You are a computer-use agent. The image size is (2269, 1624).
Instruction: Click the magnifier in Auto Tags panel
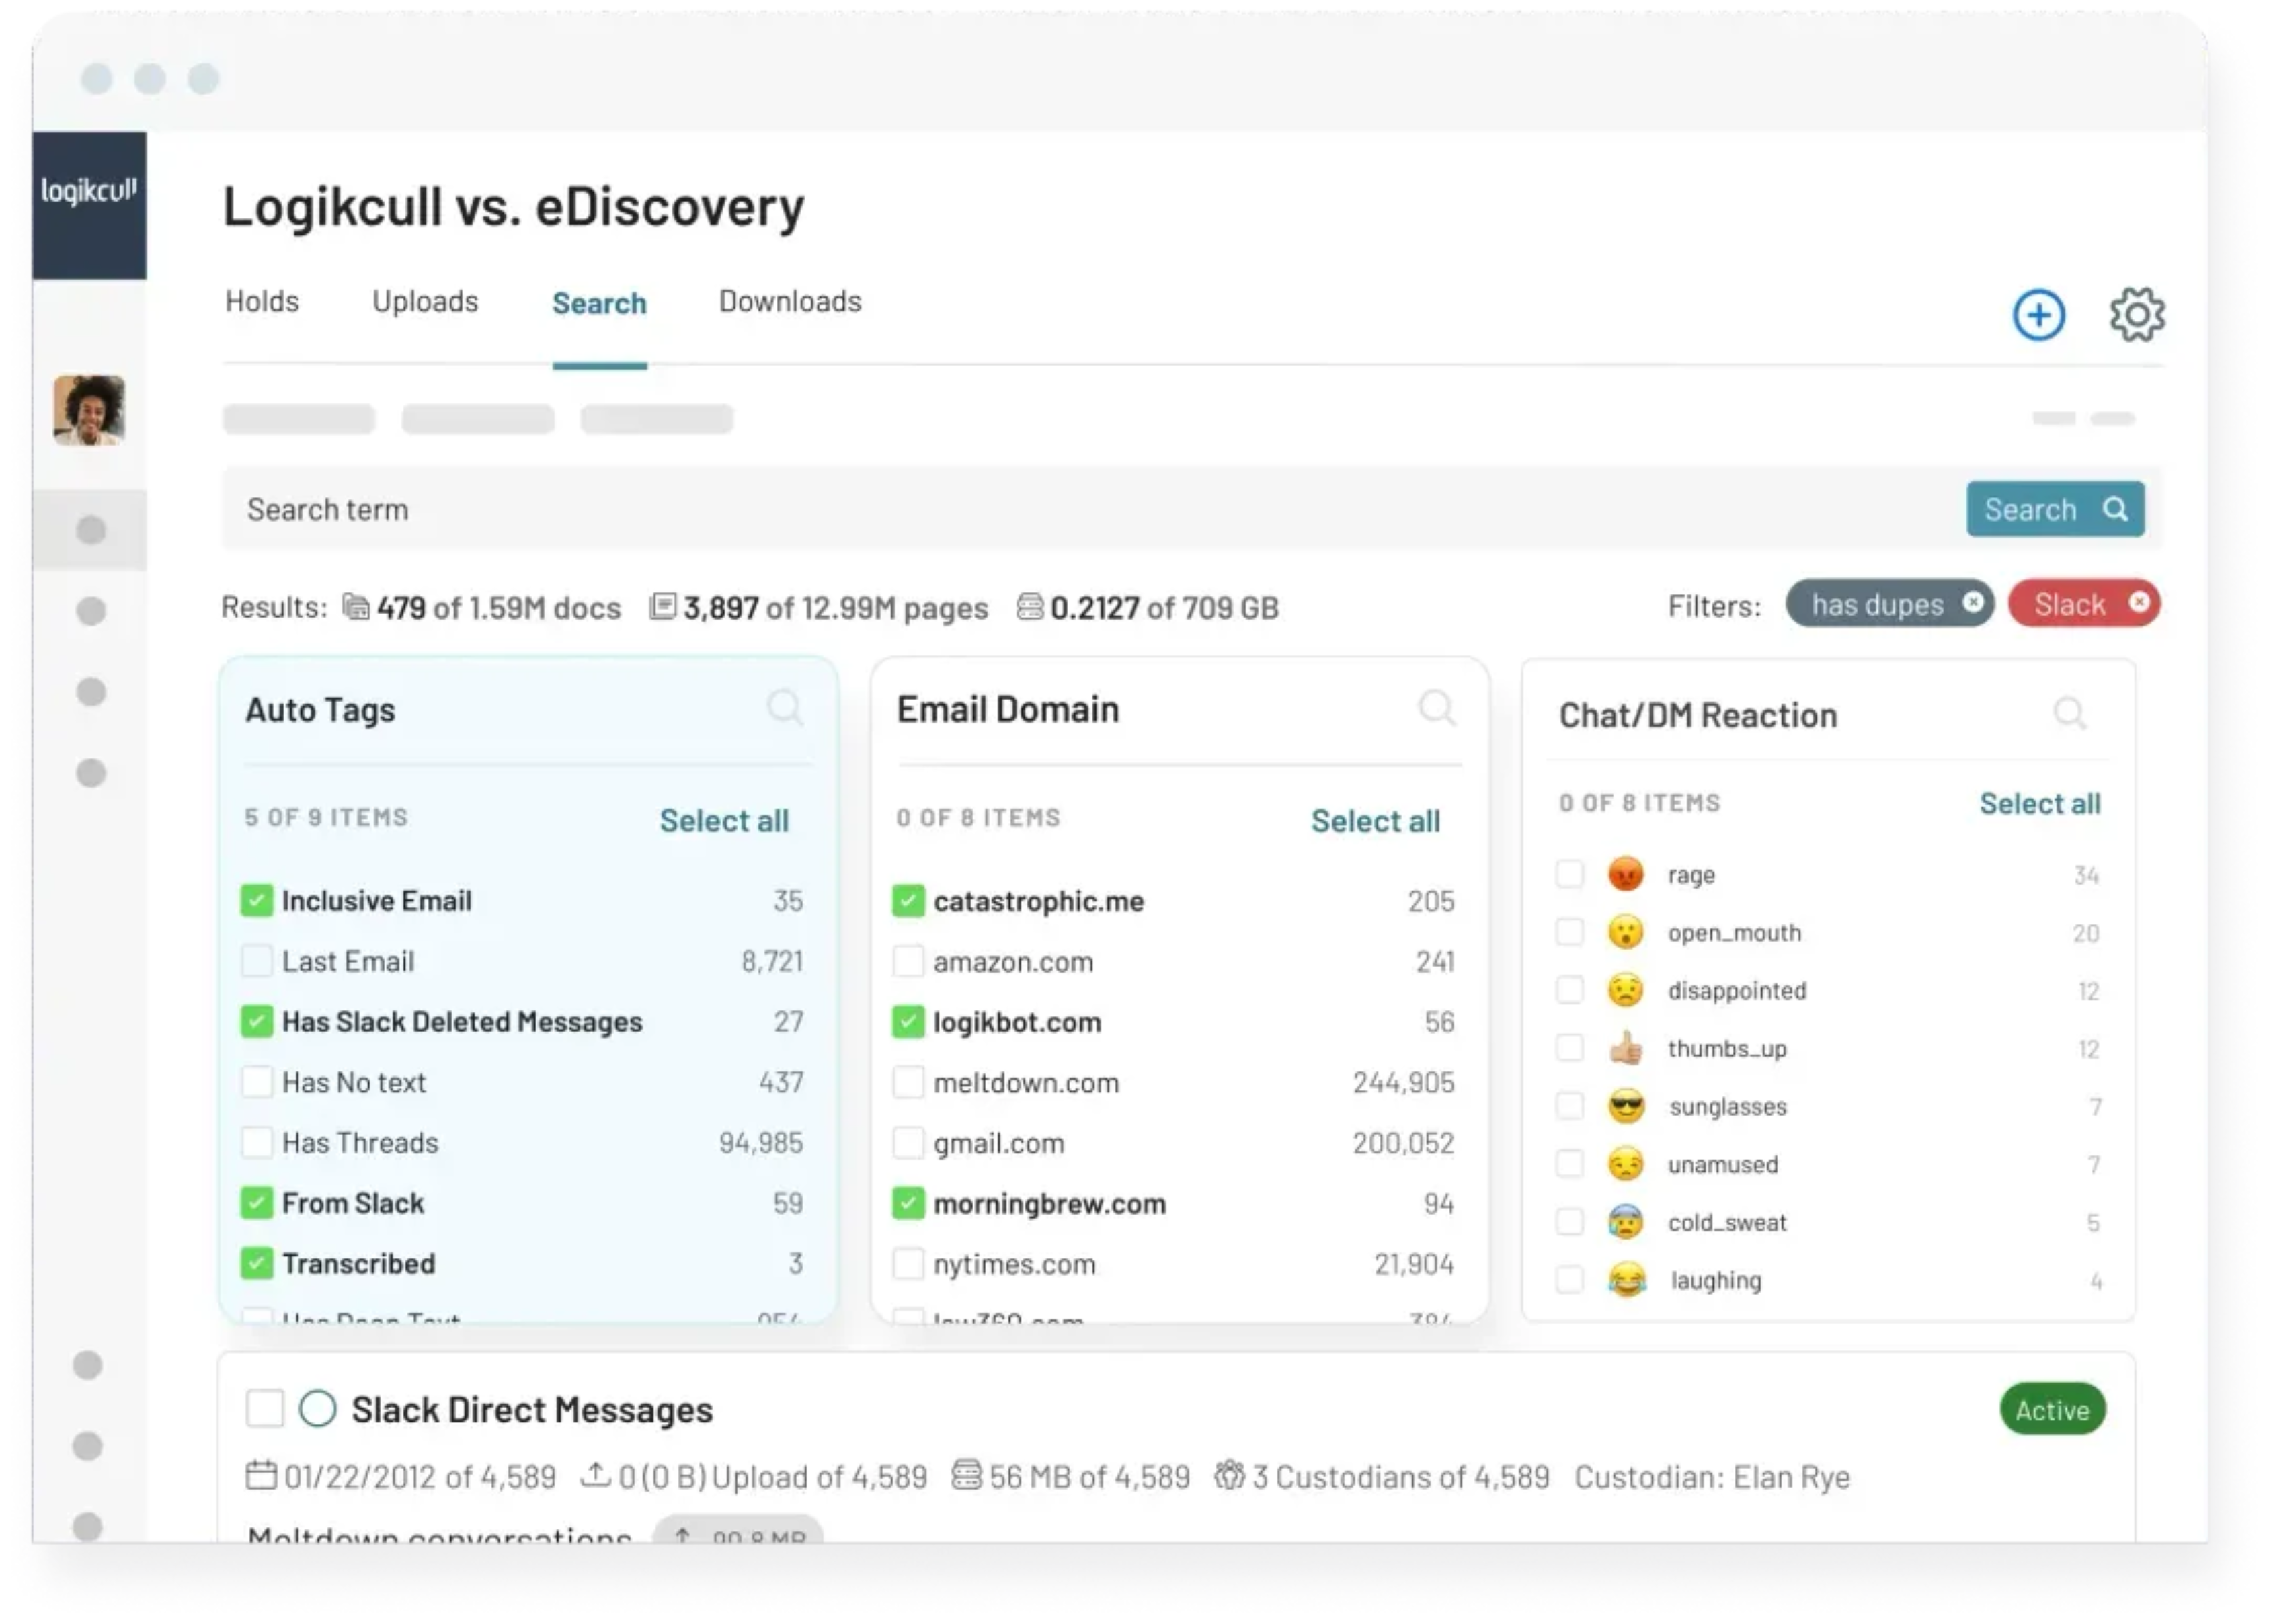(784, 708)
